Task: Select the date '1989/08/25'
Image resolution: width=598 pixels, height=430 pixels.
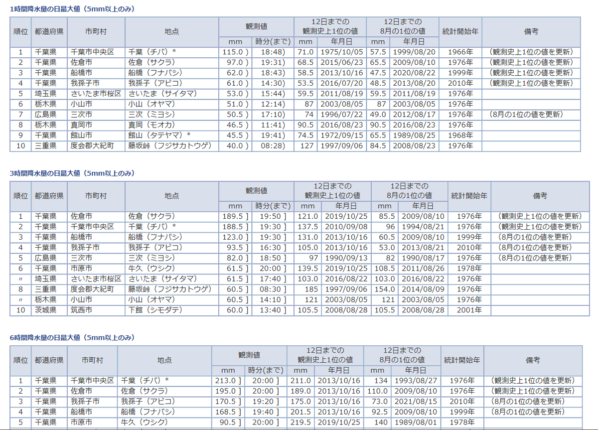Action: tap(414, 136)
